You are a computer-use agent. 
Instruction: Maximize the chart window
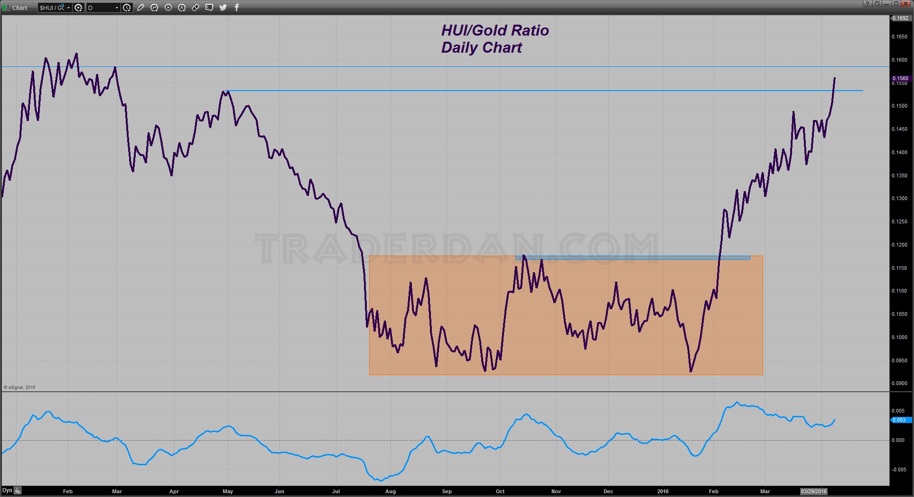[x=896, y=3]
